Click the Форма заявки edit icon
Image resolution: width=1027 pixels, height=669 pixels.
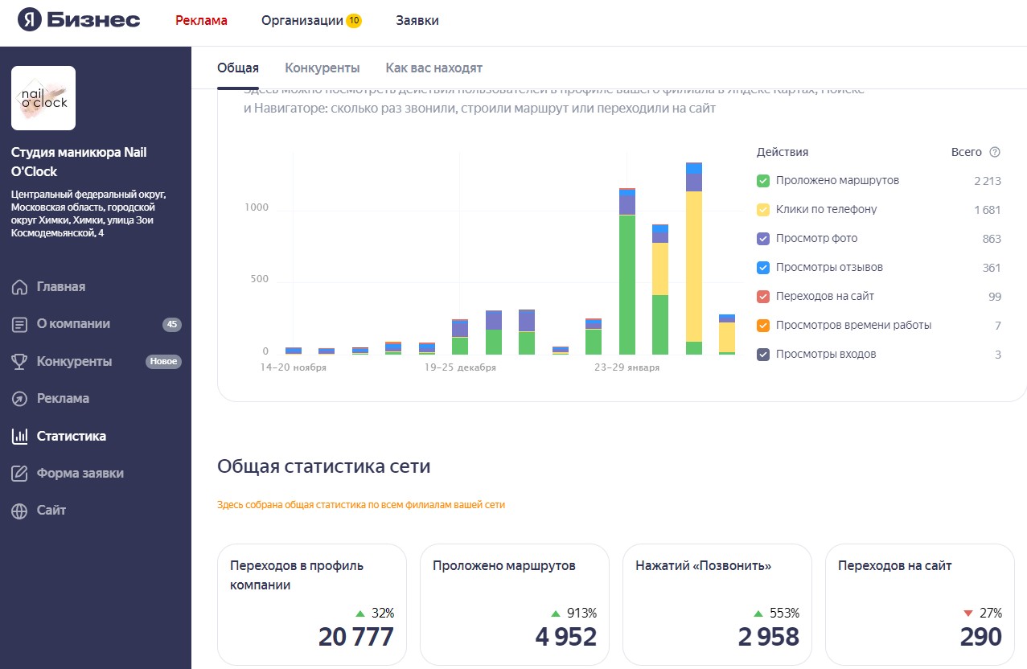20,474
